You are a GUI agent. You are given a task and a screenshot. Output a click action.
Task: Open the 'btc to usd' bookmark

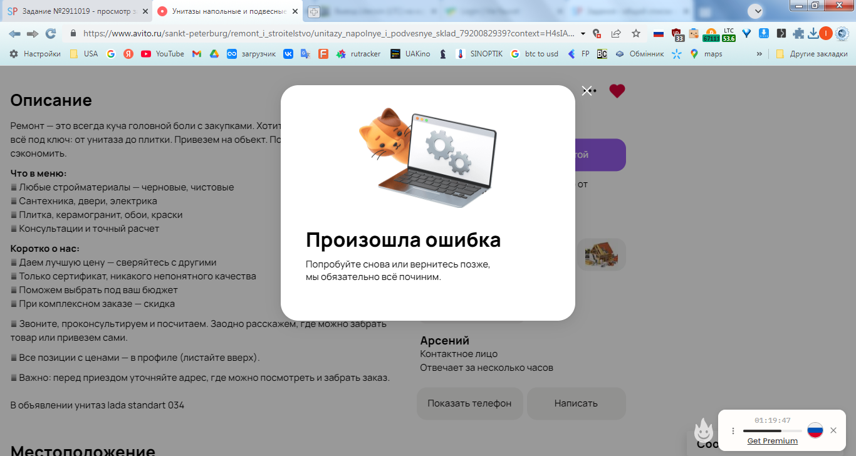click(535, 54)
